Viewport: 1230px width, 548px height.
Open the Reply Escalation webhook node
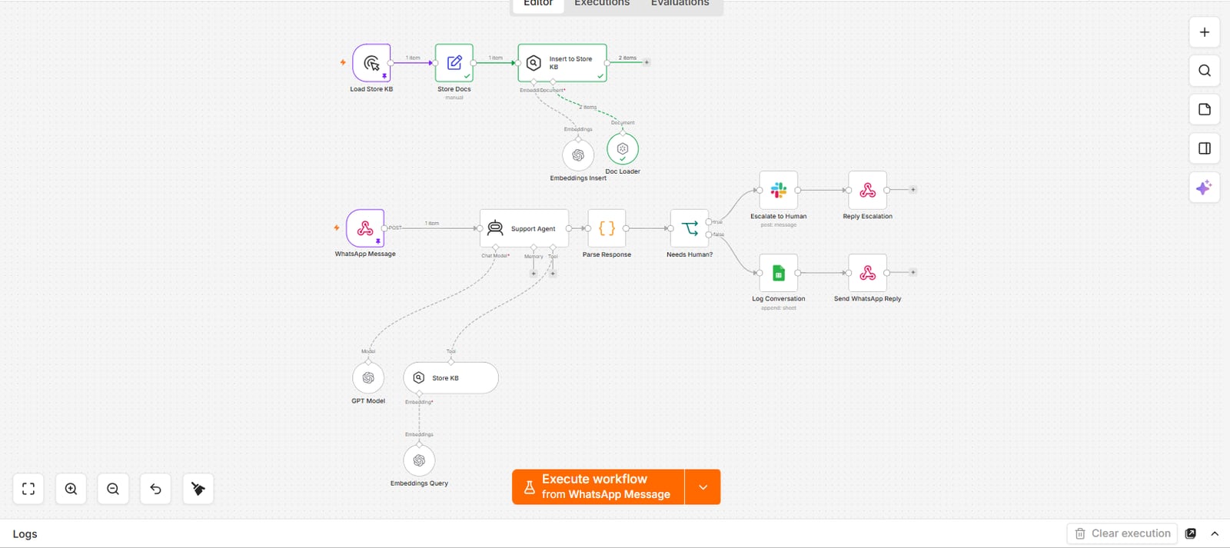(868, 190)
